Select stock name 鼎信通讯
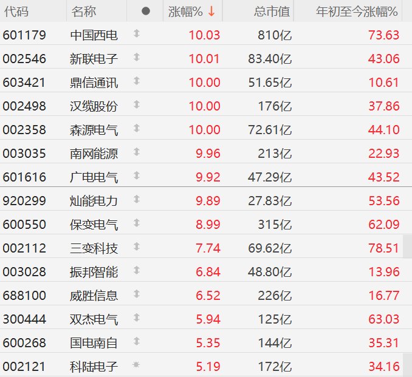 94,83
